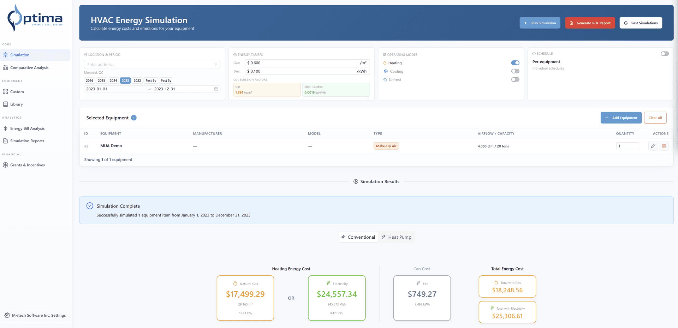Click the settings gear icon
Image resolution: width=678 pixels, height=328 pixels.
7,315
